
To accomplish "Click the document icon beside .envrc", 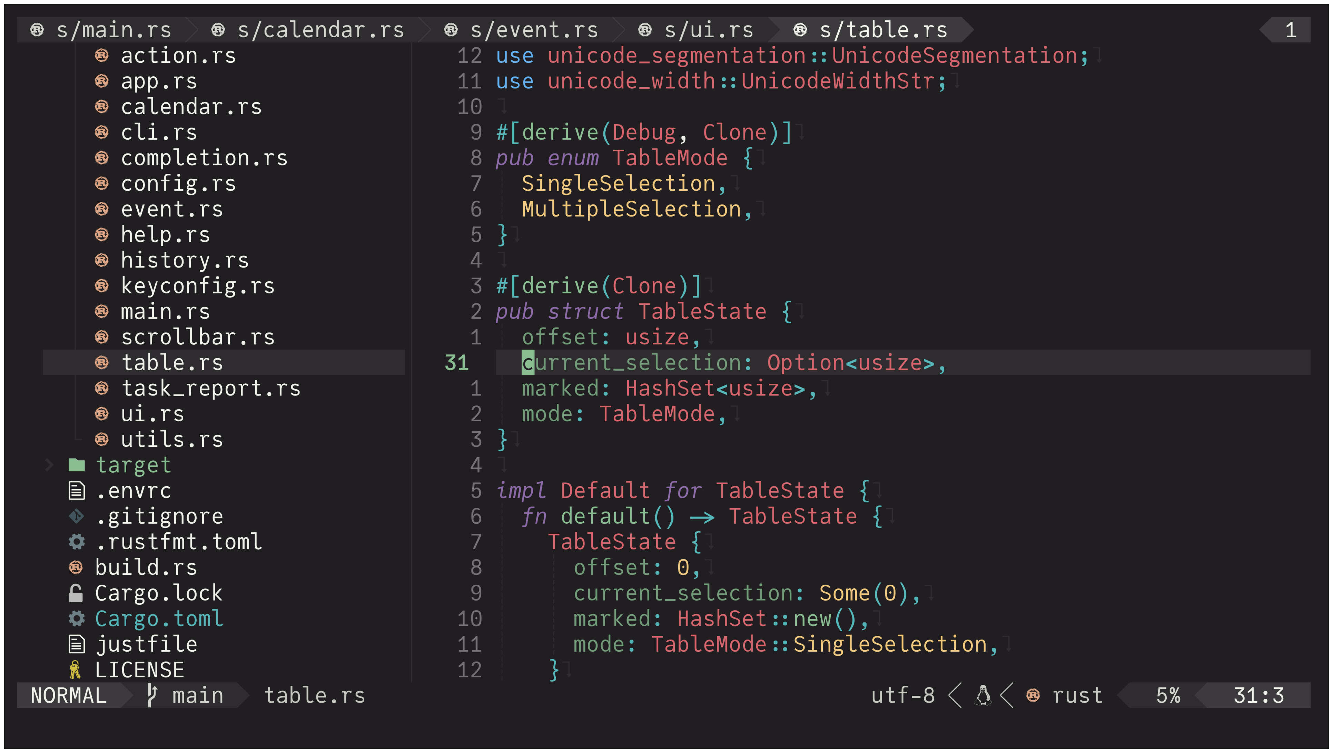I will [77, 490].
